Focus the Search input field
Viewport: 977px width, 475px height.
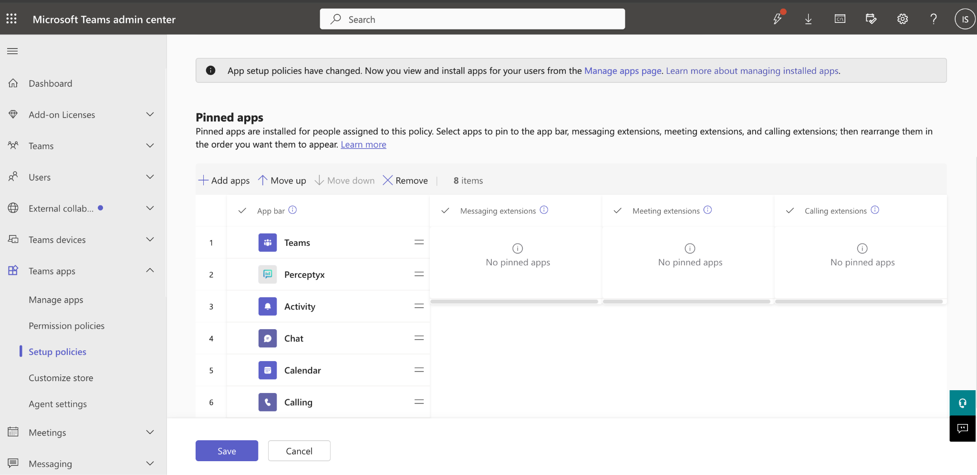472,19
